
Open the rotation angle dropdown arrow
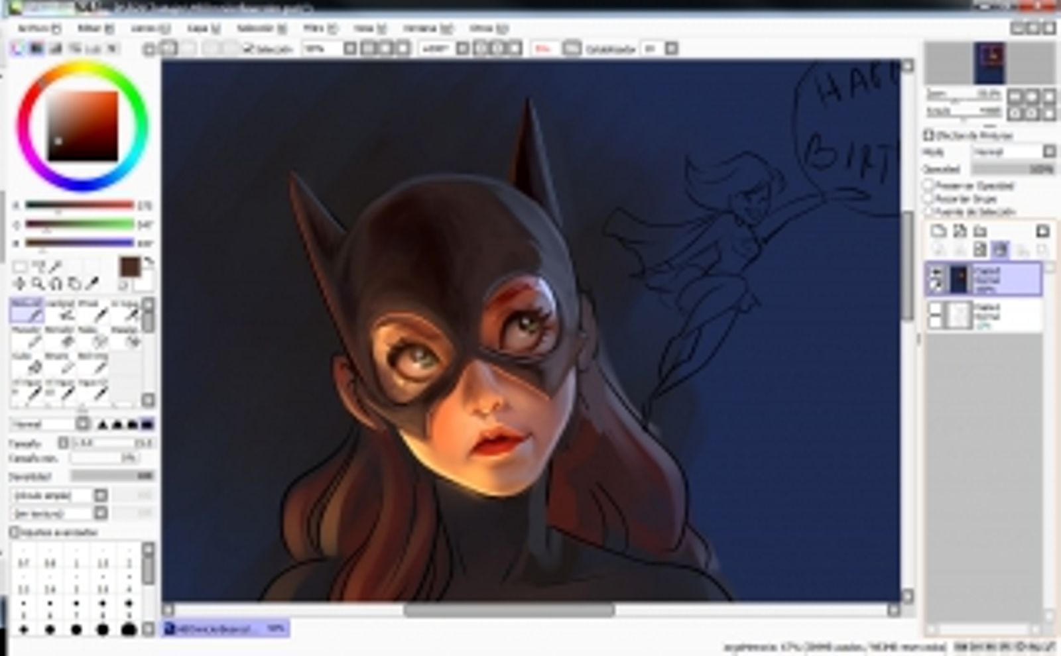(463, 48)
